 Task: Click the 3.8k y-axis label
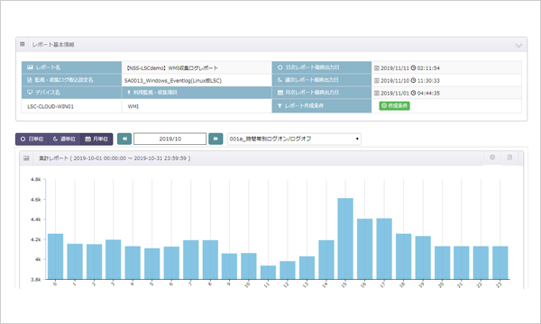tap(35, 280)
